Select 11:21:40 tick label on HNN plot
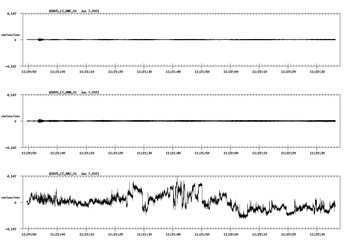 click(x=173, y=153)
